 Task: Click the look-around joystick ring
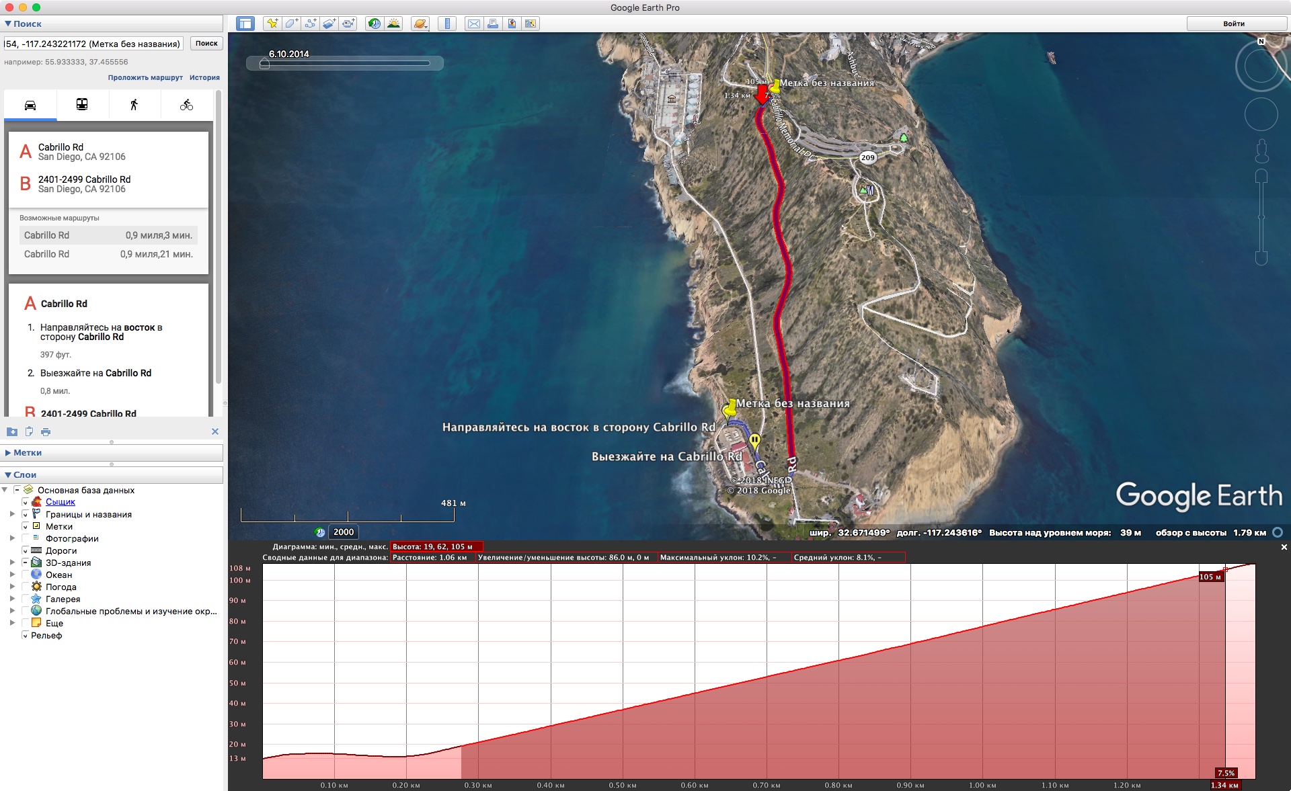1261,65
